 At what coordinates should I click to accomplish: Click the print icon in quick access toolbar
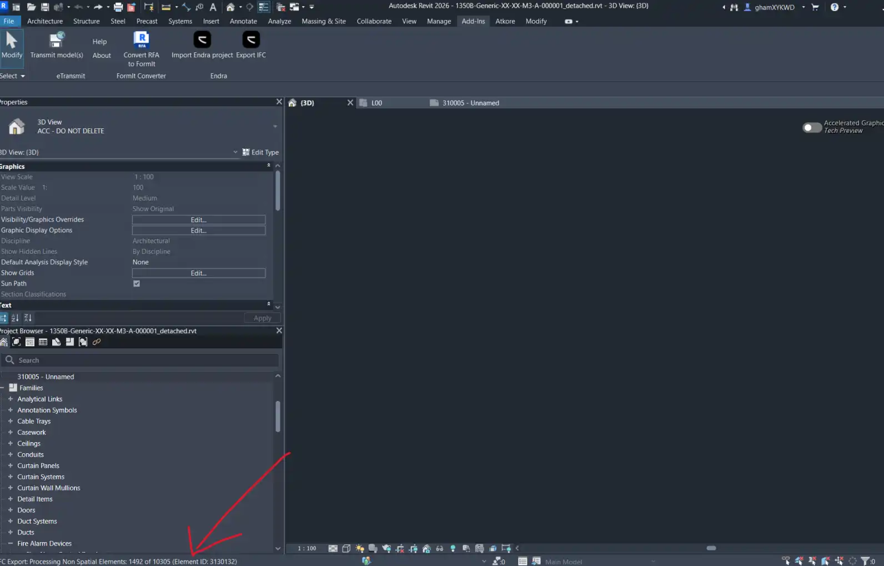118,7
